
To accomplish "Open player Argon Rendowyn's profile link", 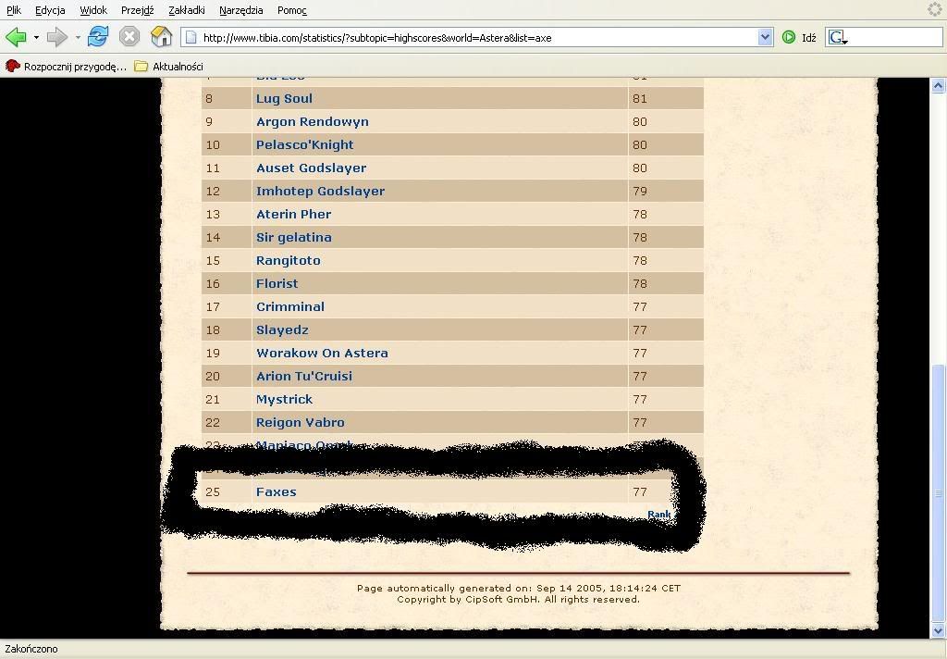I will tap(312, 121).
